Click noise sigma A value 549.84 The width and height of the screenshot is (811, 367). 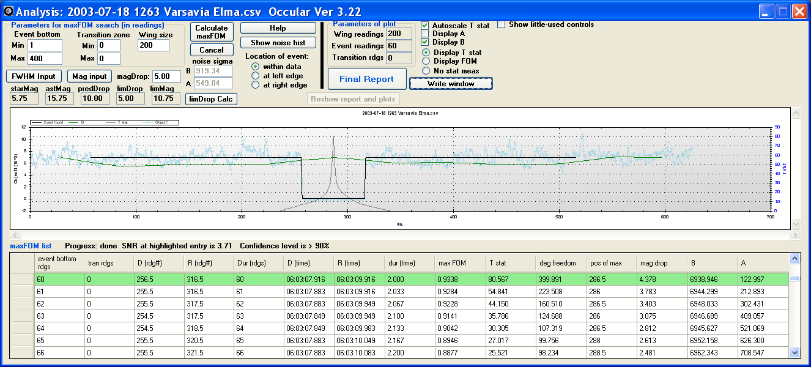click(212, 83)
